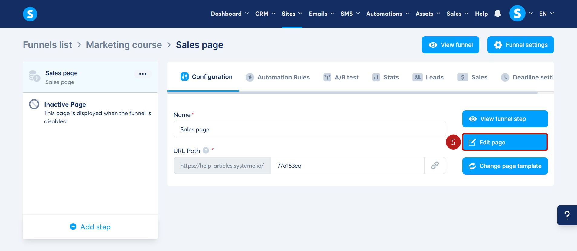
Task: Click the URL path input with 77a153ea
Action: [347, 166]
